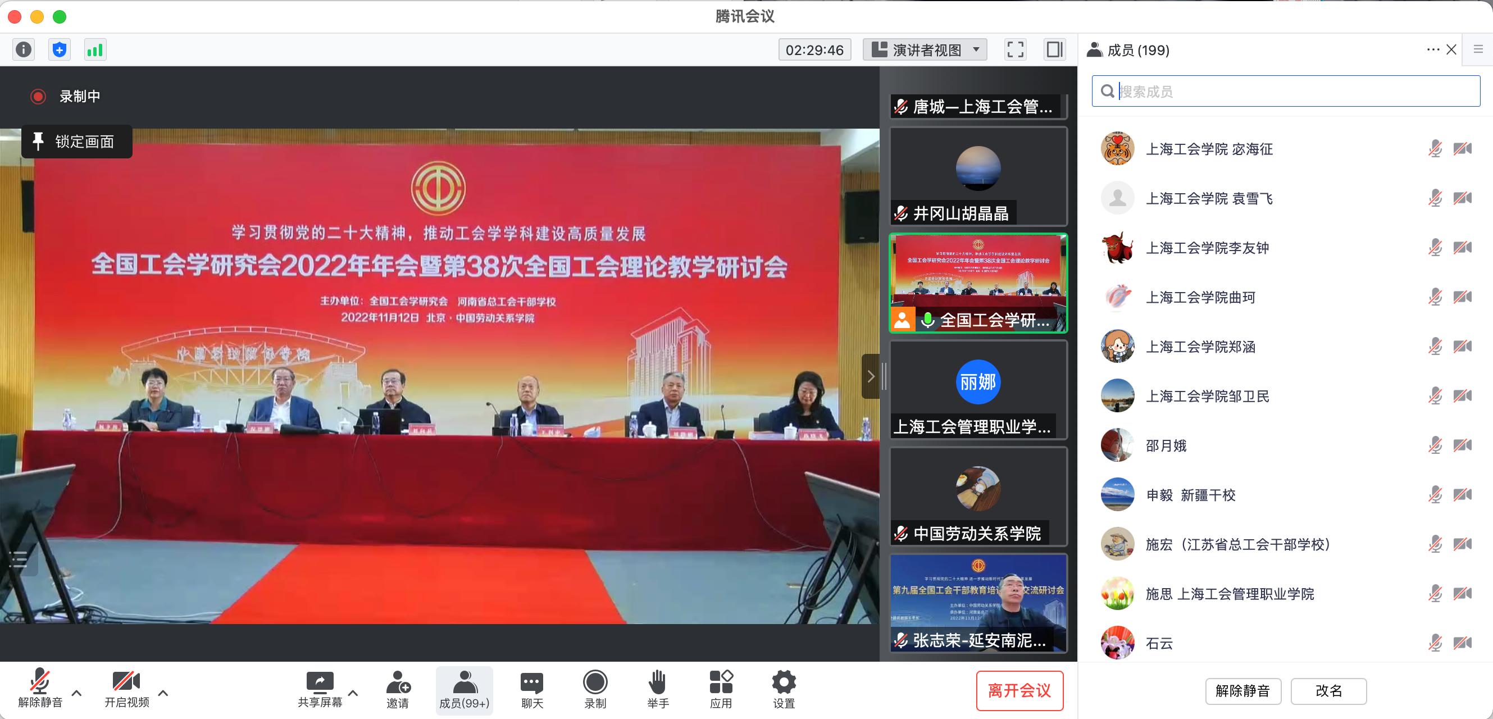Click red bull avatar of 李友钟

(x=1117, y=248)
